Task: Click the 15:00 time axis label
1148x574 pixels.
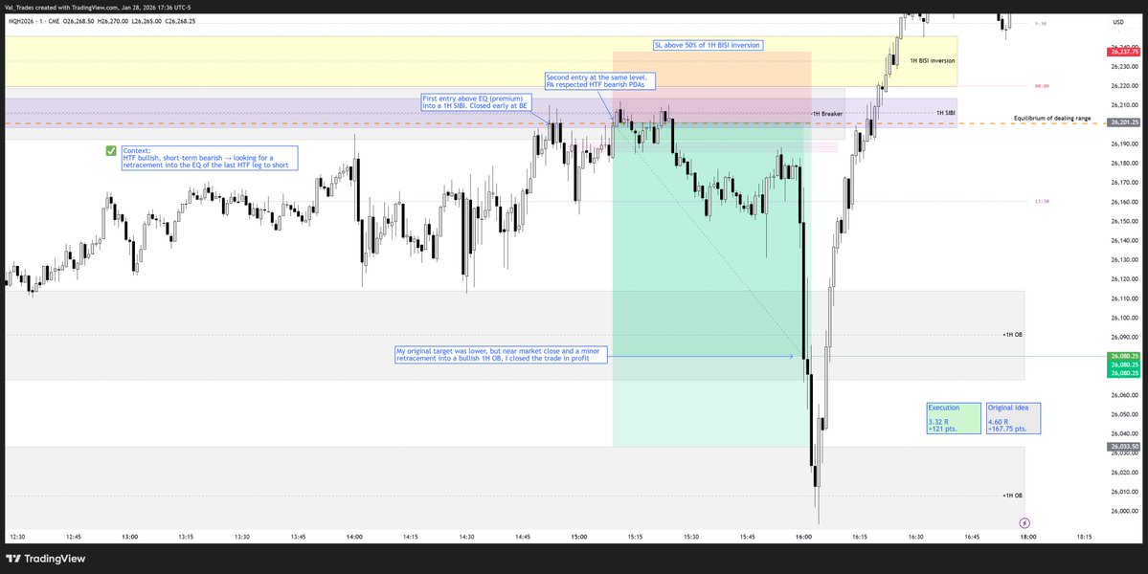Action: click(x=578, y=537)
